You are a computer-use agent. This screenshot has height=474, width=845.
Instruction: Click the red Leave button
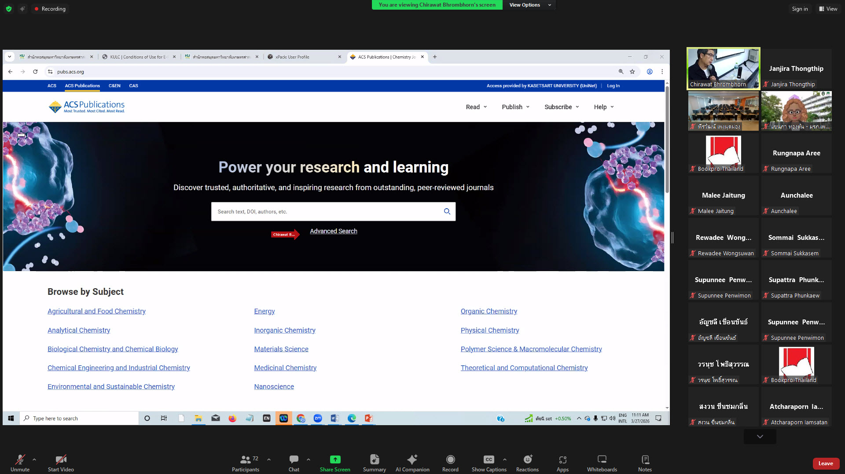(x=825, y=463)
